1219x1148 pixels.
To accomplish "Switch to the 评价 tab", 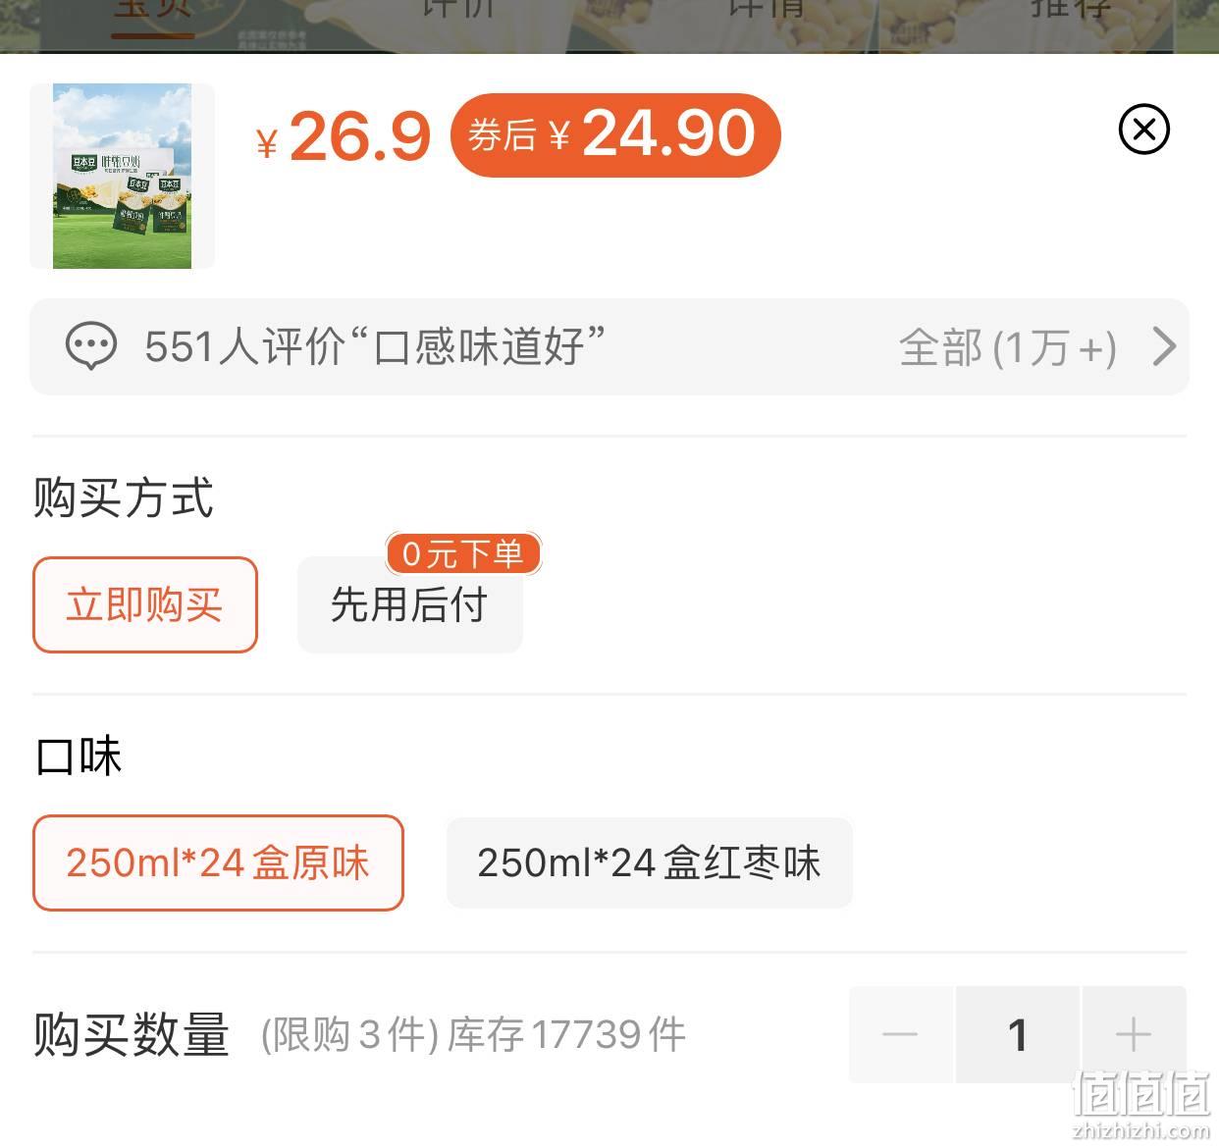I will 458,10.
